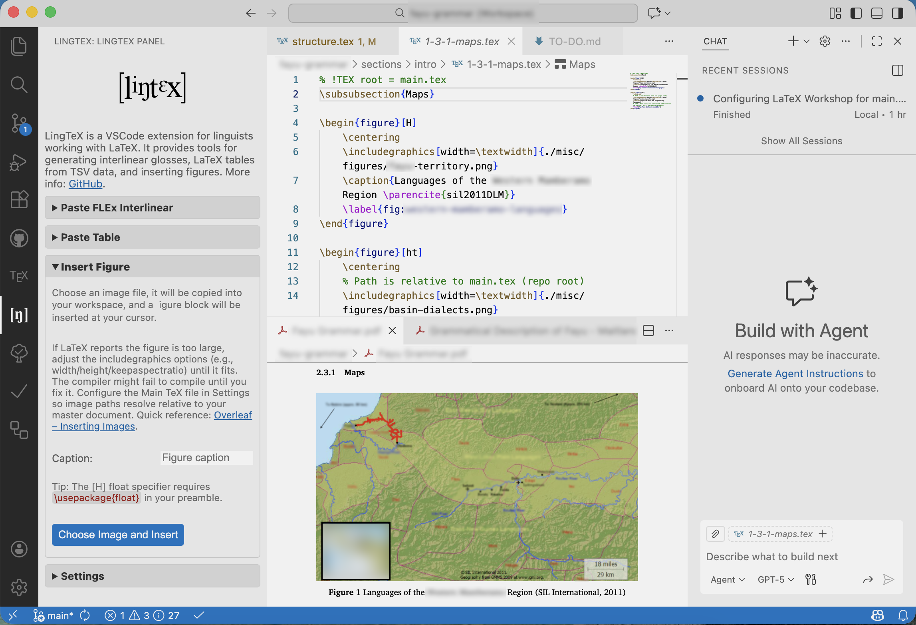Click the Choose Image and Insert button
The height and width of the screenshot is (625, 916).
117,534
